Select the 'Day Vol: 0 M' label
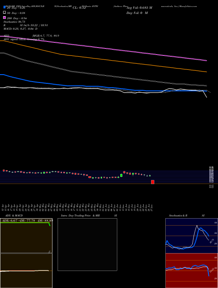 pyautogui.click(x=137, y=13)
